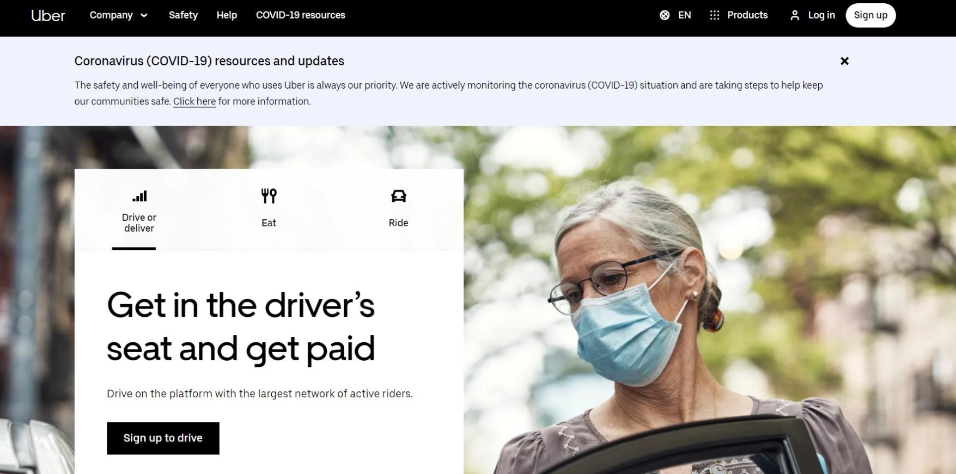Click the "Sign up to drive" button

coord(163,438)
